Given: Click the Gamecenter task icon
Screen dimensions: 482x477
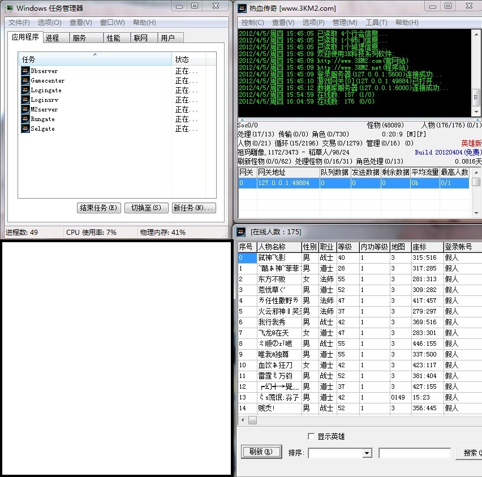Looking at the screenshot, I should coord(25,80).
